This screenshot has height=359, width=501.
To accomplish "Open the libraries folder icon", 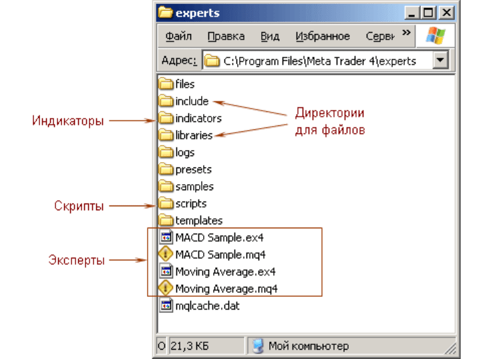I will point(166,135).
